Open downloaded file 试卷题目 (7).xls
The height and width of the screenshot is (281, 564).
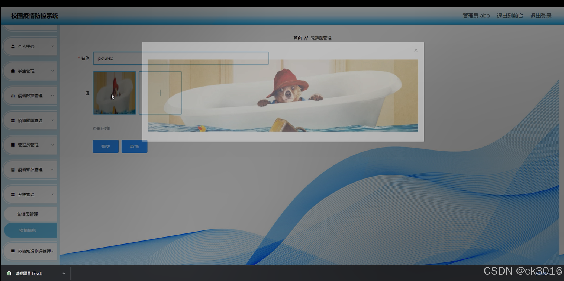click(x=29, y=273)
